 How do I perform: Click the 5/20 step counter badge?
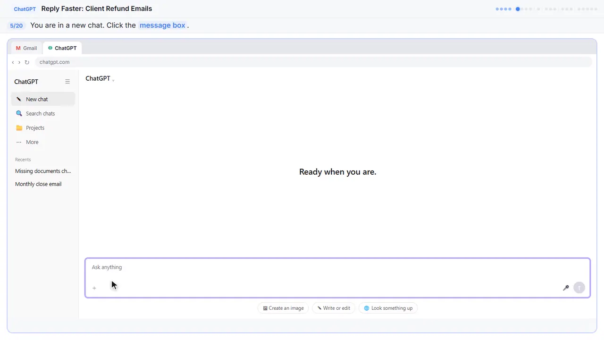(x=16, y=25)
